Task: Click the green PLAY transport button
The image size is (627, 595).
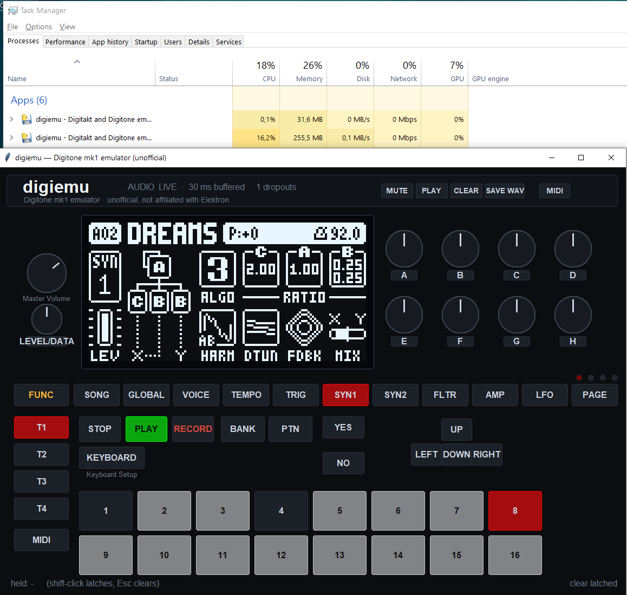Action: click(x=146, y=429)
